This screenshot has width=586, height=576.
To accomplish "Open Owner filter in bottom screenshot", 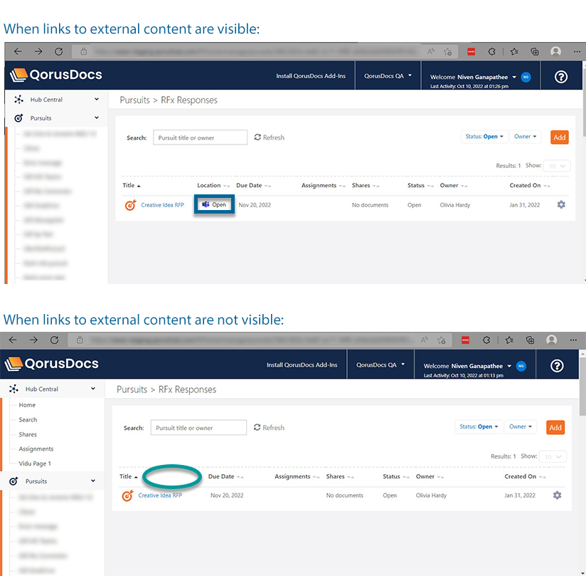I will click(521, 426).
